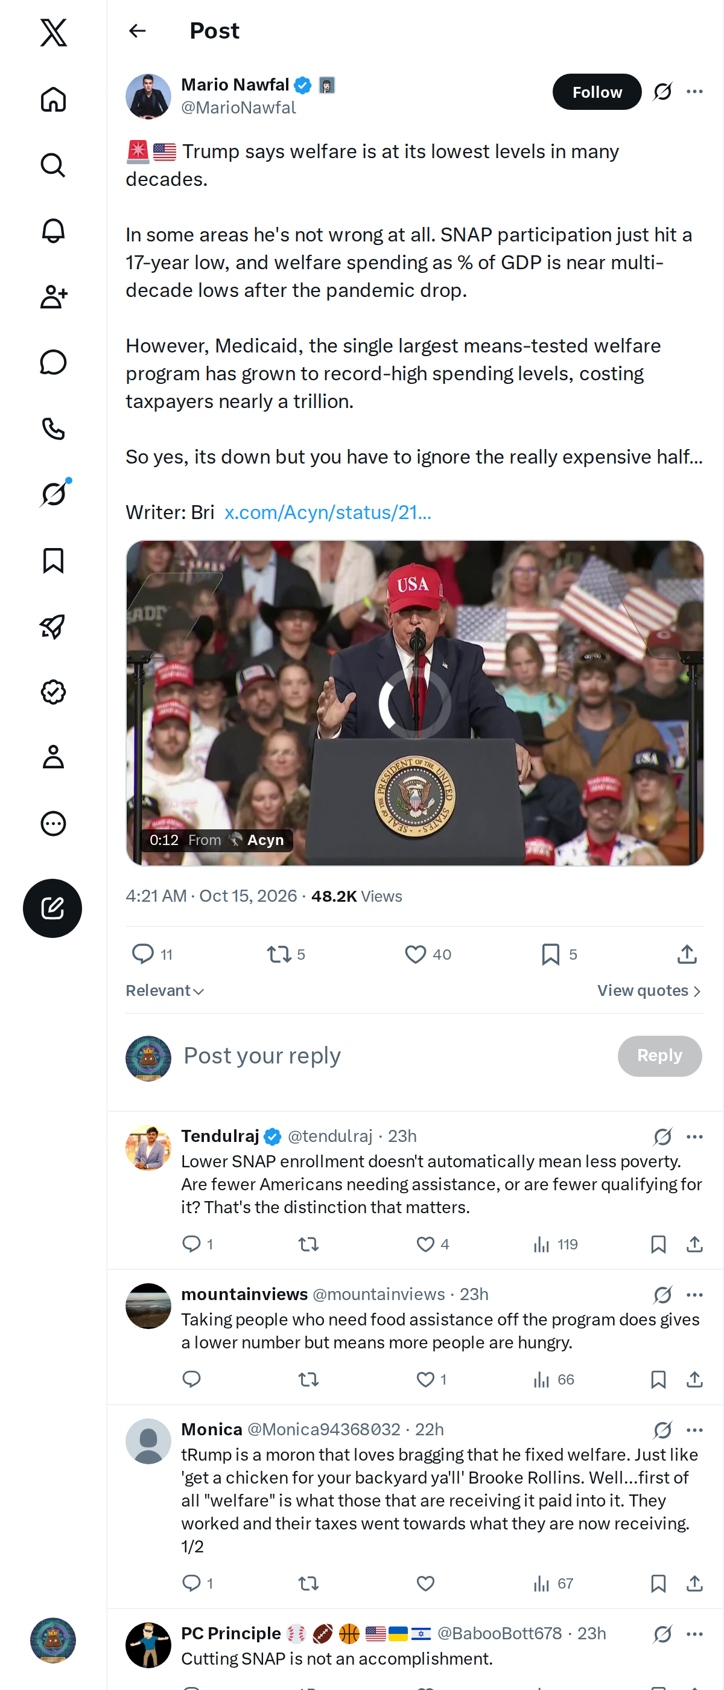The height and width of the screenshot is (1690, 724).
Task: Click the Post your reply field
Action: (393, 1056)
